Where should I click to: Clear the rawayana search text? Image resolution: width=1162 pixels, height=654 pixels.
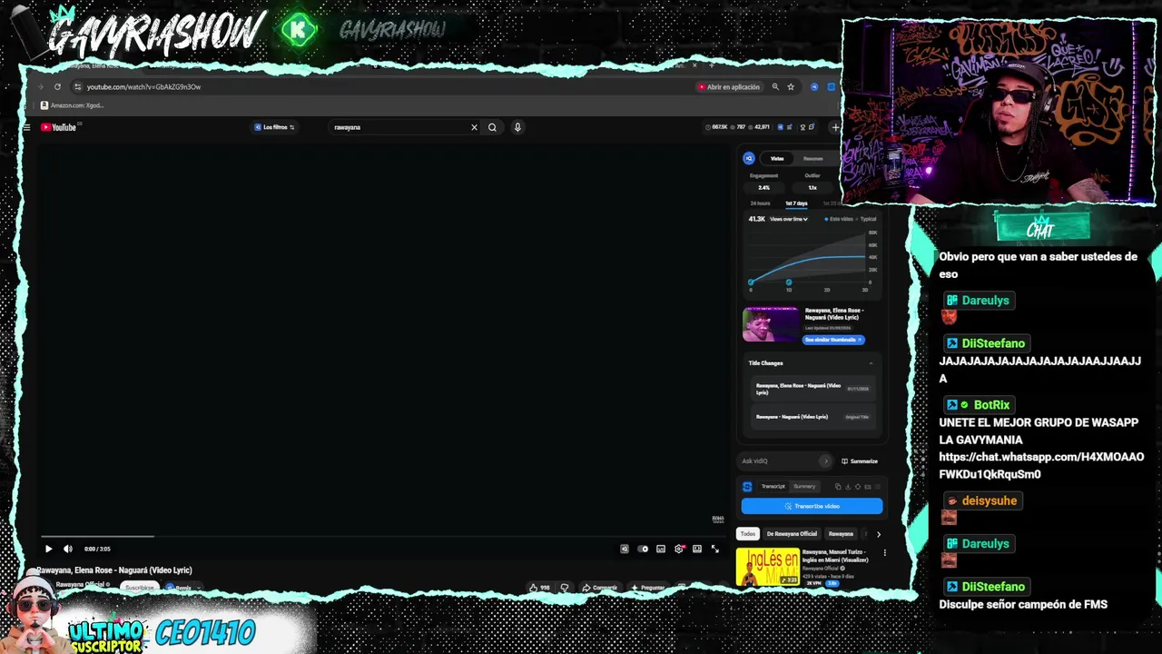(x=474, y=127)
